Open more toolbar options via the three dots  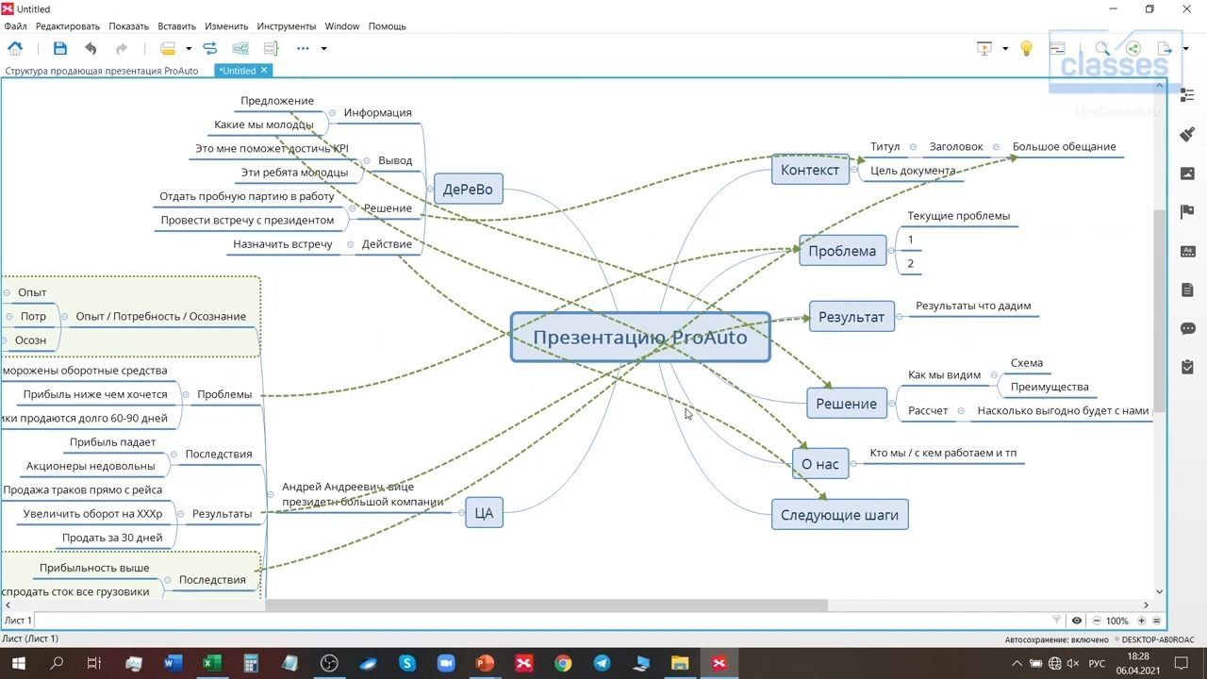click(303, 48)
